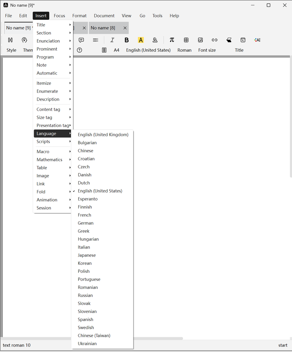The height and width of the screenshot is (352, 292).
Task: Open the Font size dropdown
Action: (207, 50)
